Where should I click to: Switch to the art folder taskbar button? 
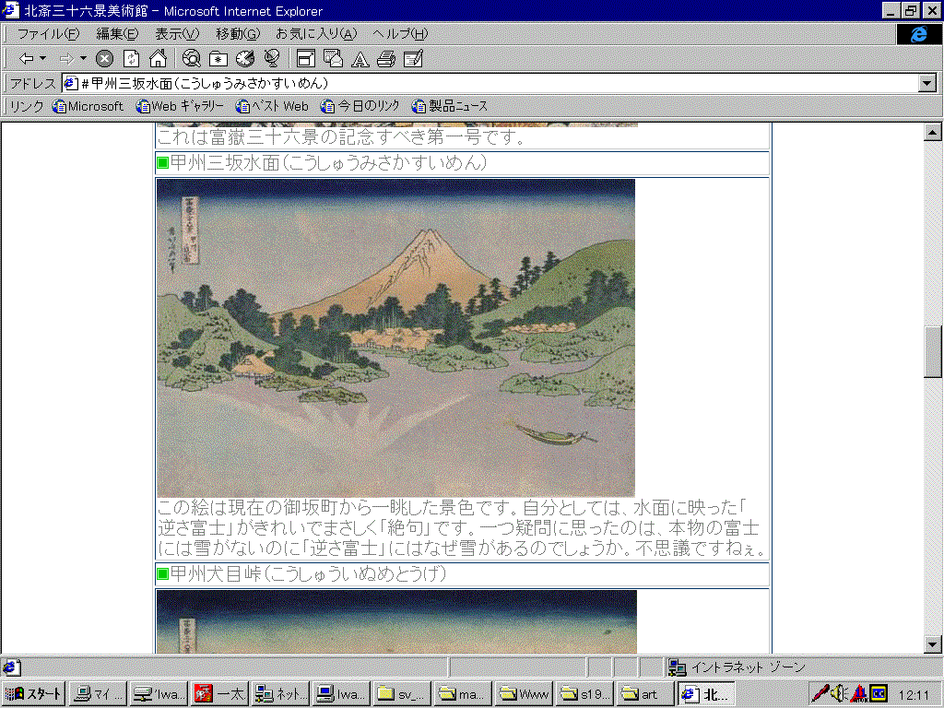coord(645,693)
